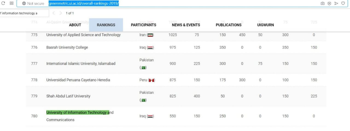Click the Not secure label
Image resolution: width=350 pixels, height=131 pixels.
(36, 4)
